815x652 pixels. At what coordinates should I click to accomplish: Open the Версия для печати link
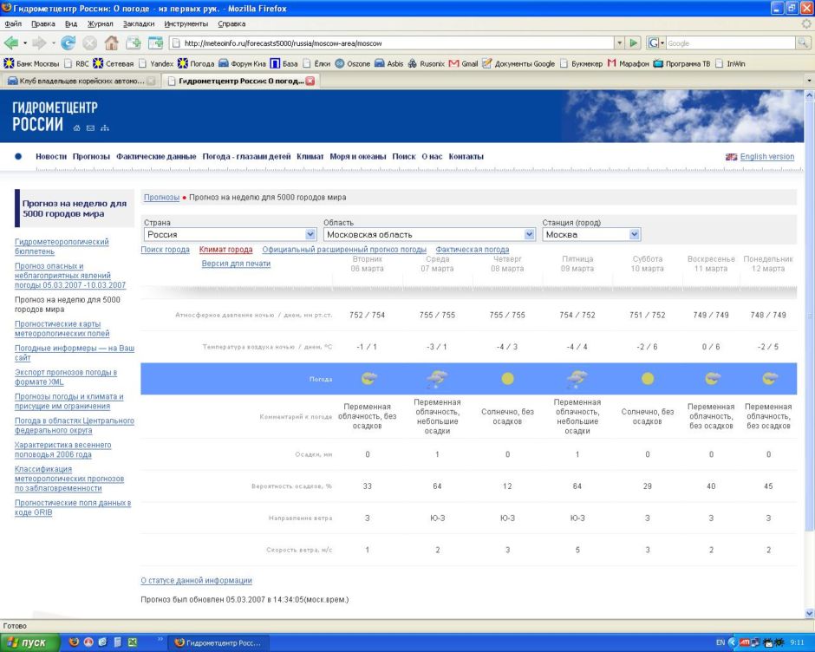(x=236, y=264)
